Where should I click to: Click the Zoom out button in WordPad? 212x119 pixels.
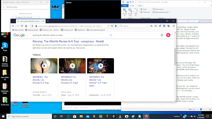coord(130,12)
